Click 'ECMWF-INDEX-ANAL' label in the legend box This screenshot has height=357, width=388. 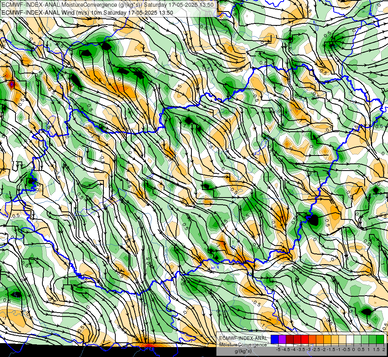coord(243,338)
